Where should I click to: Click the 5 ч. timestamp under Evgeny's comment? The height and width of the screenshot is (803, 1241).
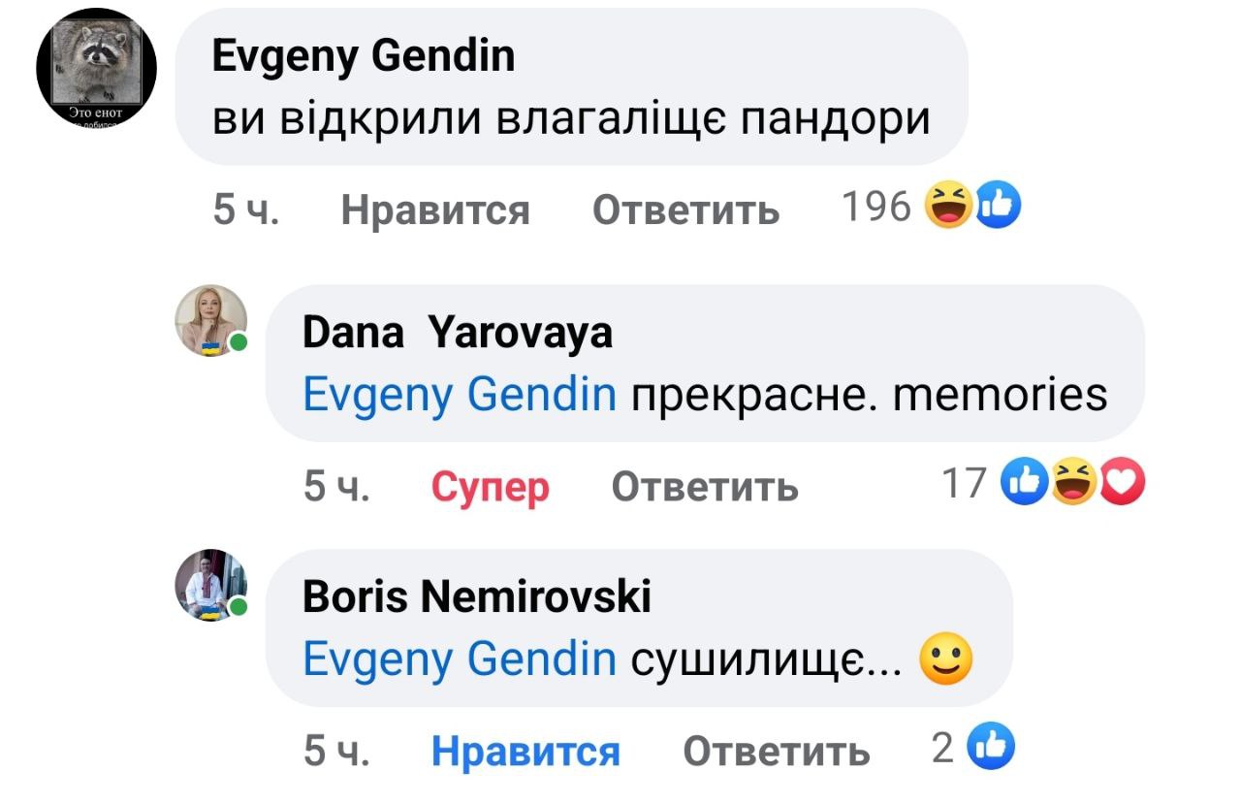tap(245, 209)
